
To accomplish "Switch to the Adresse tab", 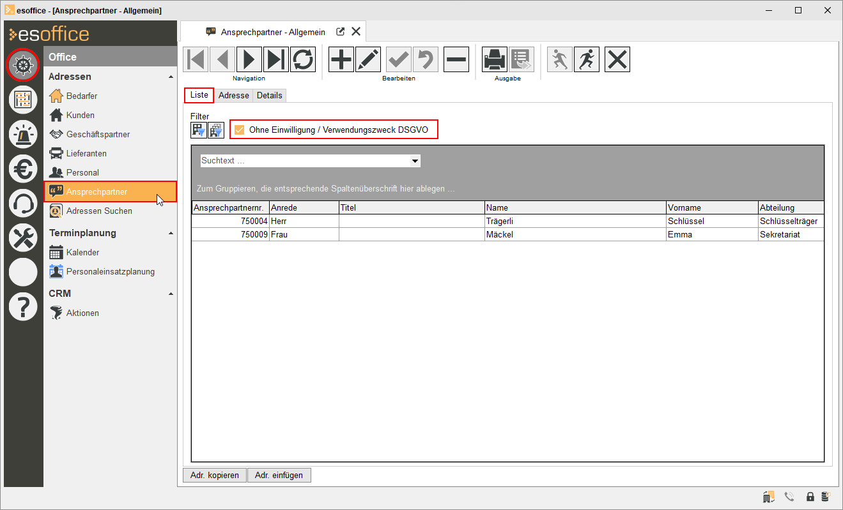I will click(233, 95).
